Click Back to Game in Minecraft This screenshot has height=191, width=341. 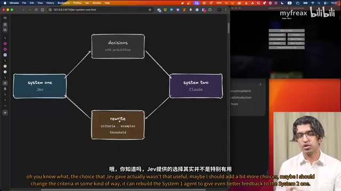click(x=287, y=31)
